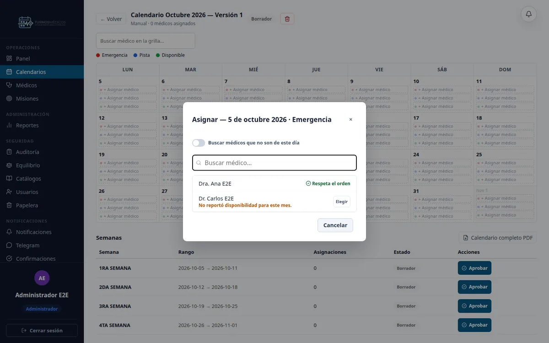Screen dimensions: 549x343
Task: Click the green Disponible legend dot
Action: pyautogui.click(x=158, y=55)
